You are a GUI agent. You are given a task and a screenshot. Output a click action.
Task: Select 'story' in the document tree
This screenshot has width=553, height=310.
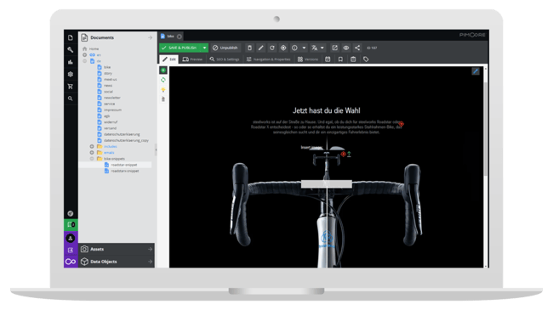click(x=108, y=73)
